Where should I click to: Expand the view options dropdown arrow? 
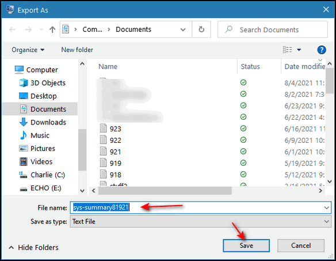click(299, 50)
